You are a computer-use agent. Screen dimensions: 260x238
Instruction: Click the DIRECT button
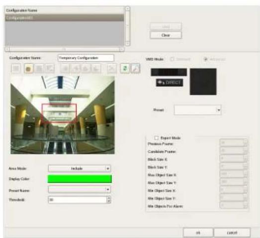[170, 83]
